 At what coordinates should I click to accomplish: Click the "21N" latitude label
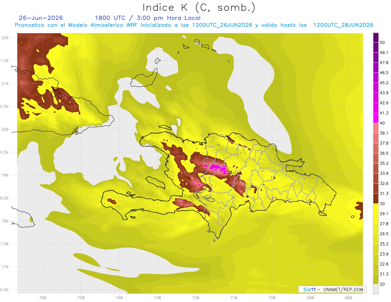pyautogui.click(x=6, y=84)
